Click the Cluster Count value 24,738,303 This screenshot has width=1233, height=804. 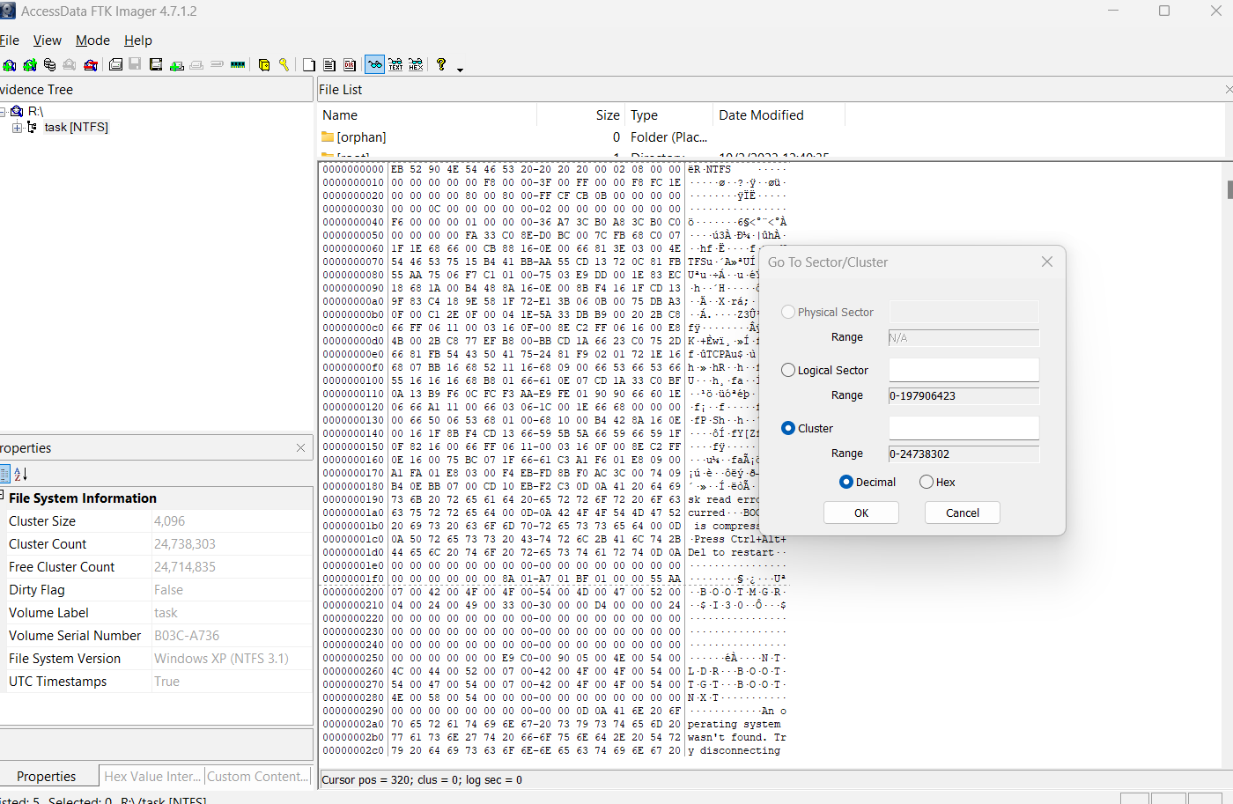tap(185, 544)
